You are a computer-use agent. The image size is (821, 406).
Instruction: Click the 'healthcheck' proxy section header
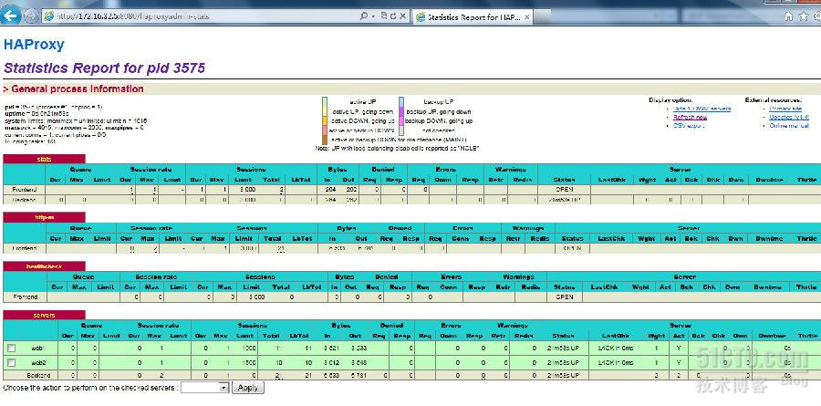point(44,266)
